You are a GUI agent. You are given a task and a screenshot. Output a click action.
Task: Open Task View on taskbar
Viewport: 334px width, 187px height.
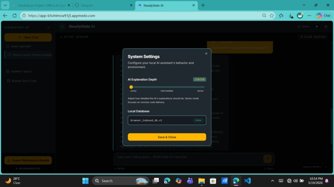pyautogui.click(x=156, y=181)
